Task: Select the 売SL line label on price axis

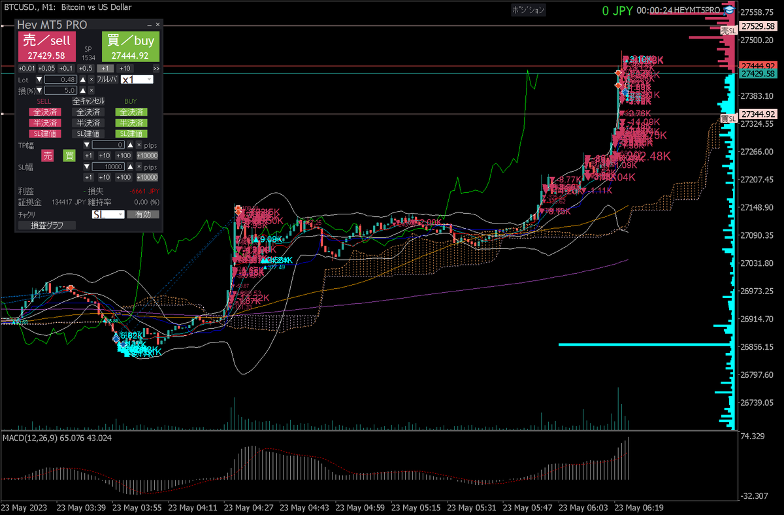Action: [x=728, y=30]
